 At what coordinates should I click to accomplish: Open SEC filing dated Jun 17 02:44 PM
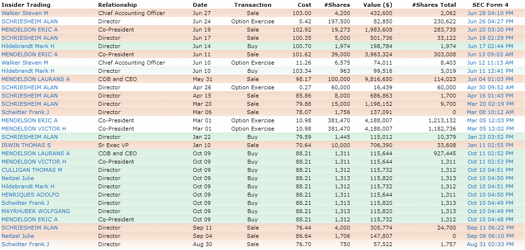490,46
